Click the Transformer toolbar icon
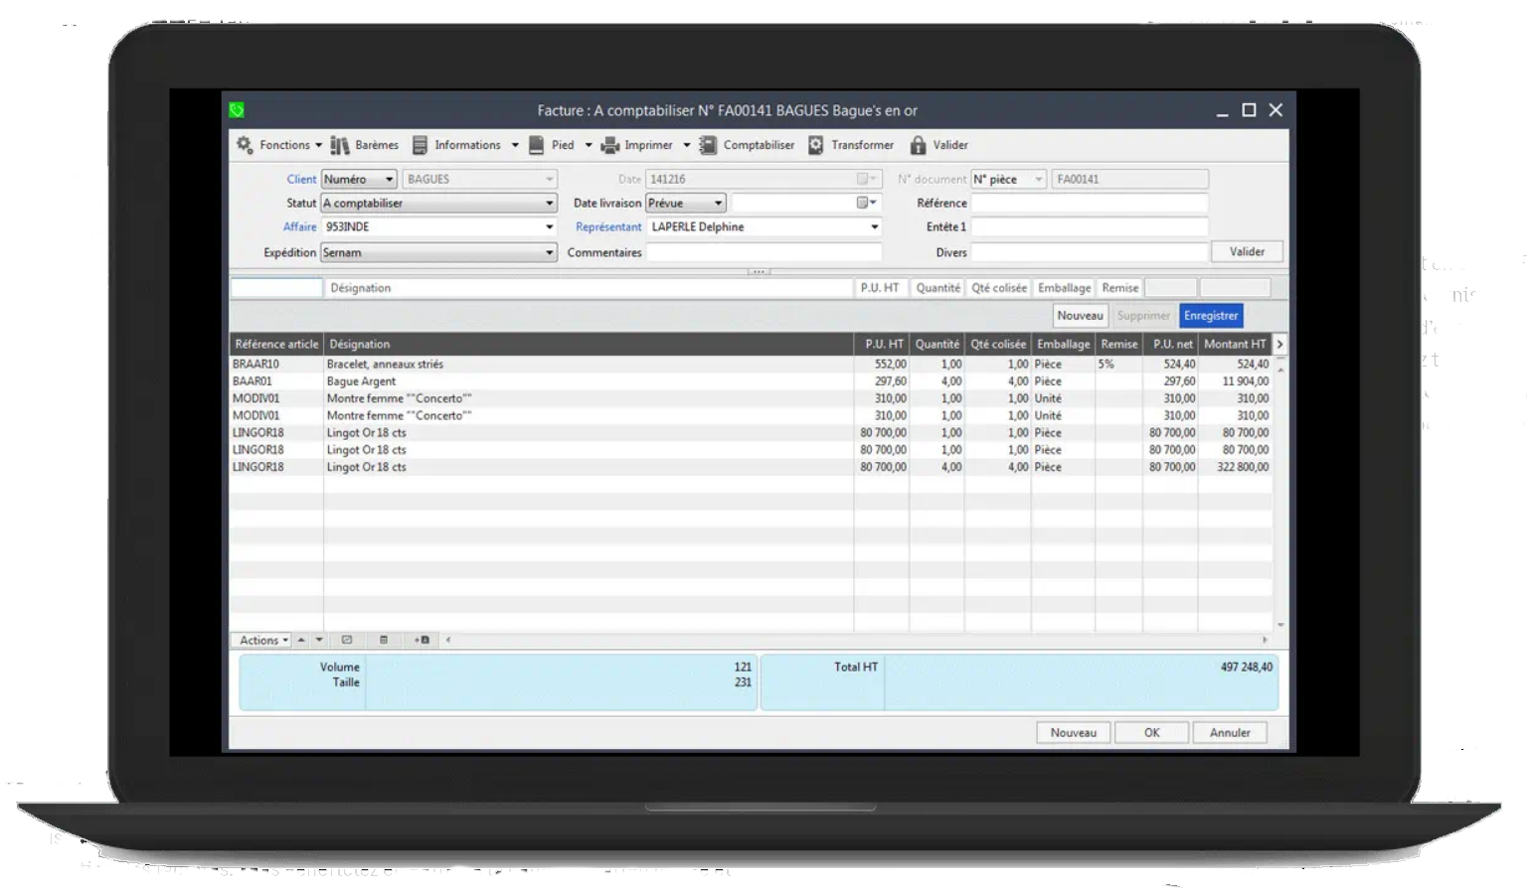This screenshot has height=892, width=1527. click(x=816, y=144)
